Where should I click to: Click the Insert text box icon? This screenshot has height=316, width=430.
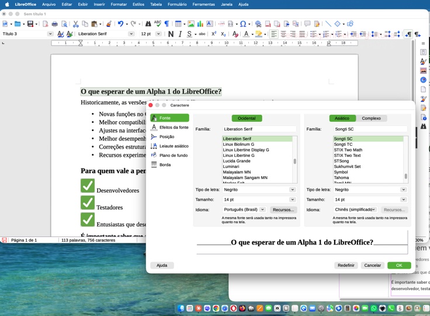click(210, 24)
